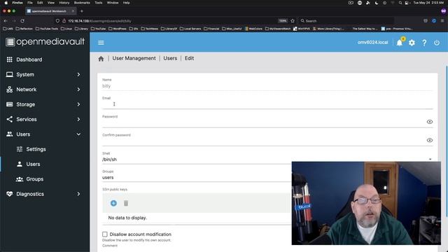Add an SSH public key (plus icon)

(x=113, y=203)
